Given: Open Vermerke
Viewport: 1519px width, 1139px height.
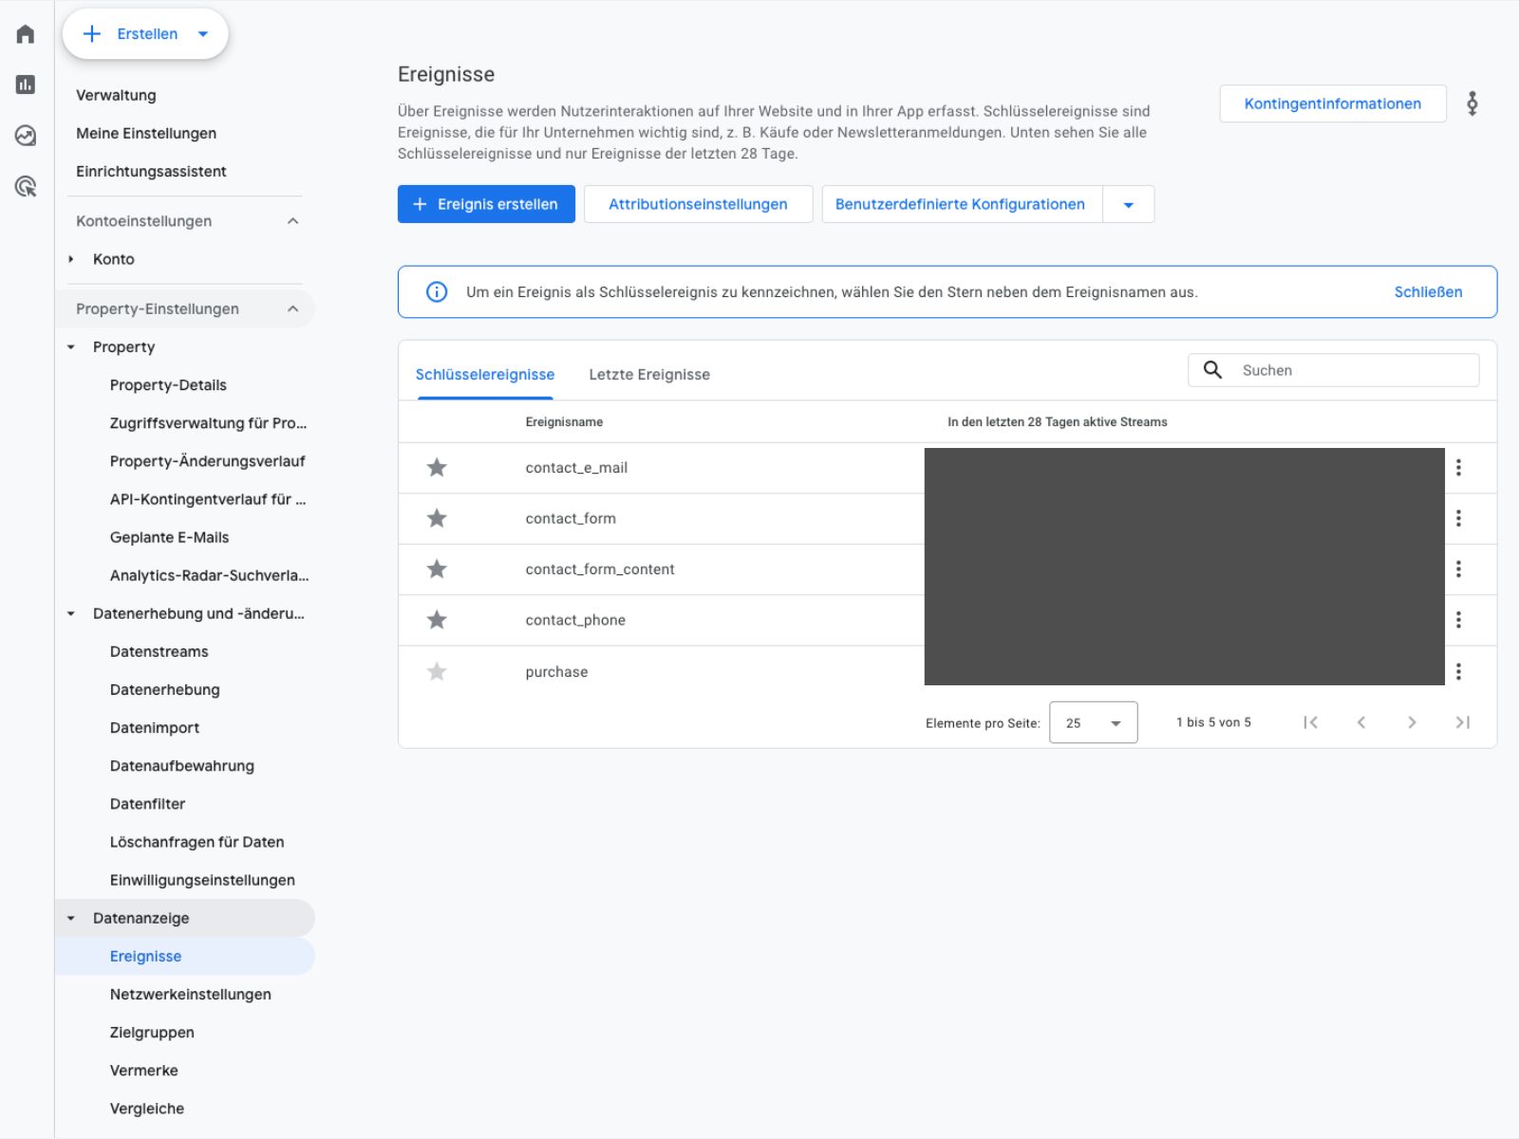Looking at the screenshot, I should coord(143,1071).
